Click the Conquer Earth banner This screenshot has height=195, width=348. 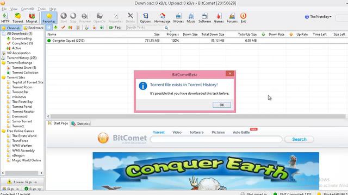click(206, 171)
